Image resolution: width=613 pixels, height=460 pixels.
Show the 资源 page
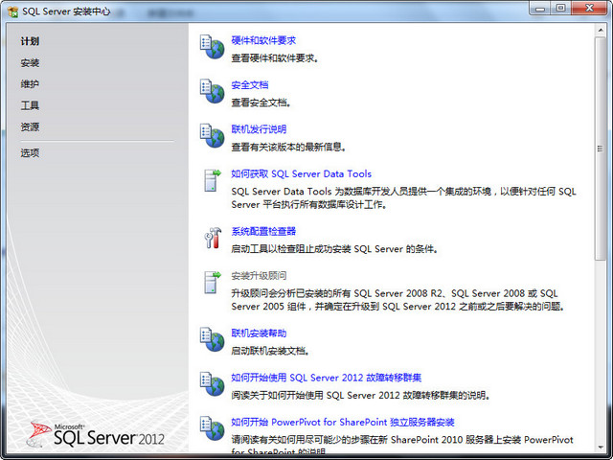30,126
